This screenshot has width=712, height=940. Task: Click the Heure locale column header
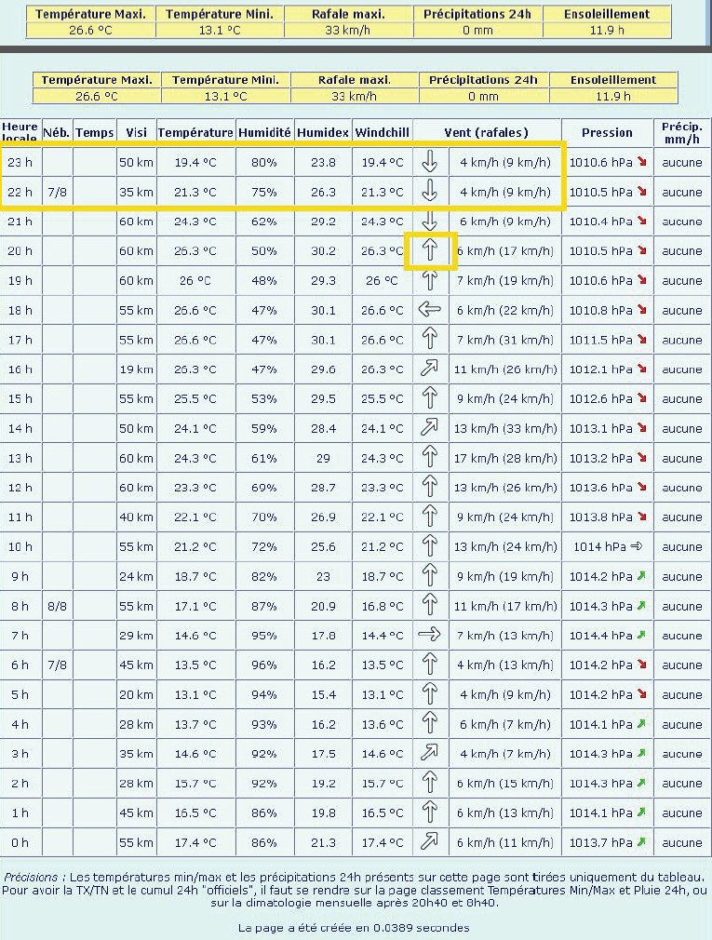pyautogui.click(x=20, y=132)
